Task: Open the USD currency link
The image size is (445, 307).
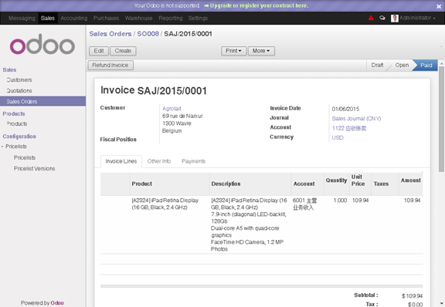Action: (338, 138)
